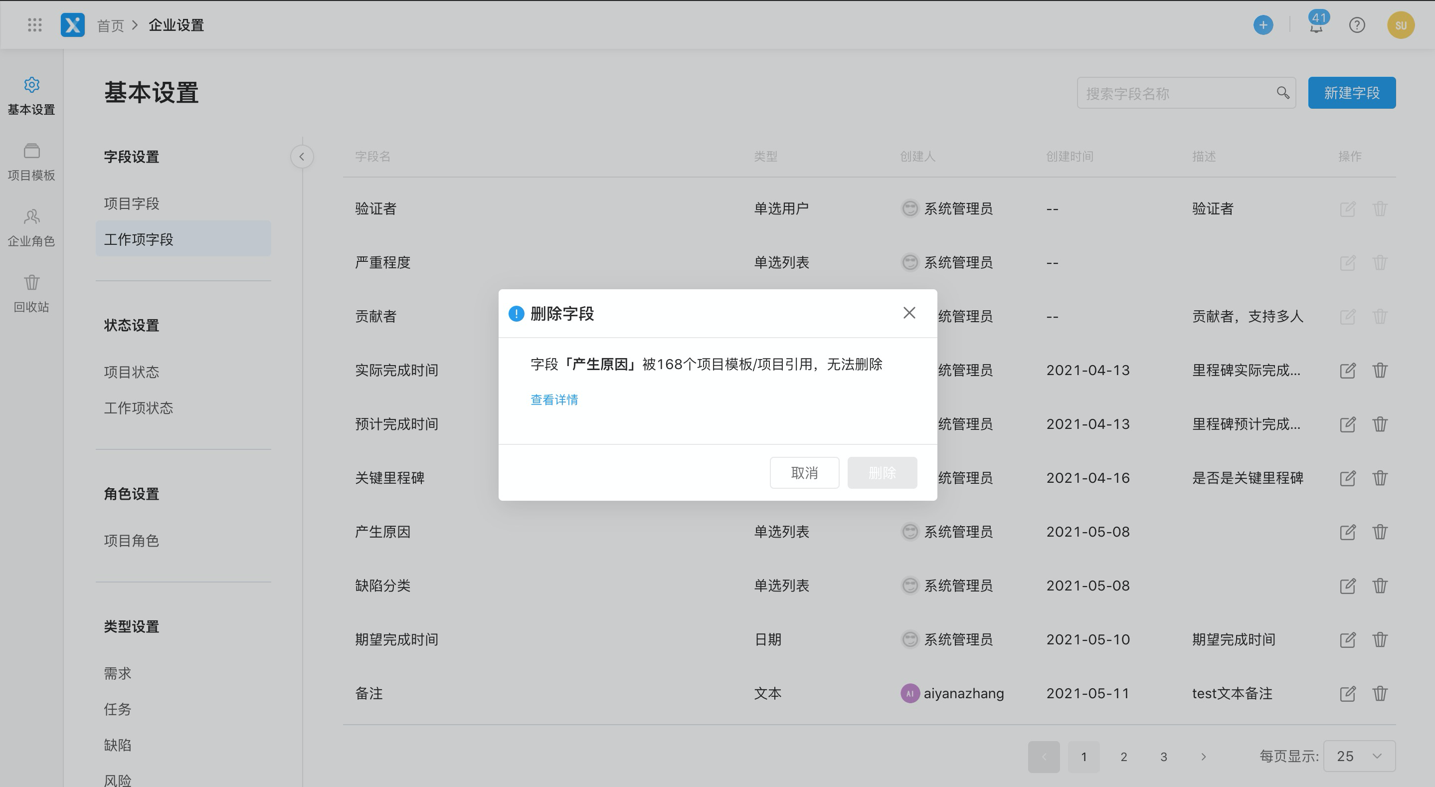
Task: Delete the 期望完成时间 field row
Action: pyautogui.click(x=1380, y=639)
